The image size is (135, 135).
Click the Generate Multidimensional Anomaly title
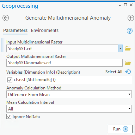[68, 18]
